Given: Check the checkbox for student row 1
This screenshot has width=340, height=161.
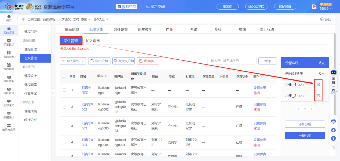Looking at the screenshot, I should point(64,90).
